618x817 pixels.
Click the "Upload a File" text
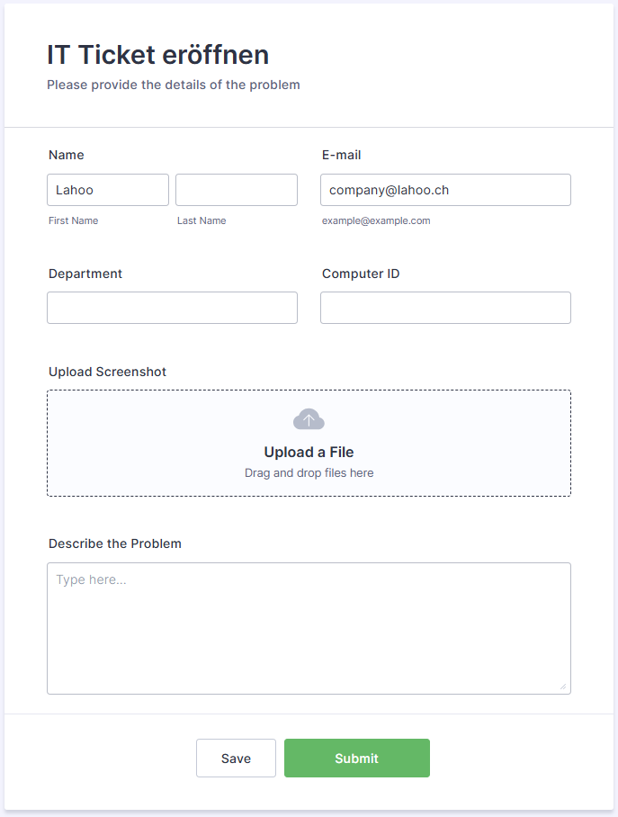(309, 453)
